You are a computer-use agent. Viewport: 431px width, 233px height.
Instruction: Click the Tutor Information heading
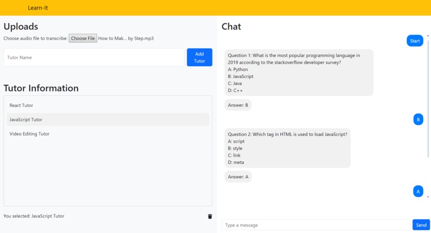(41, 88)
